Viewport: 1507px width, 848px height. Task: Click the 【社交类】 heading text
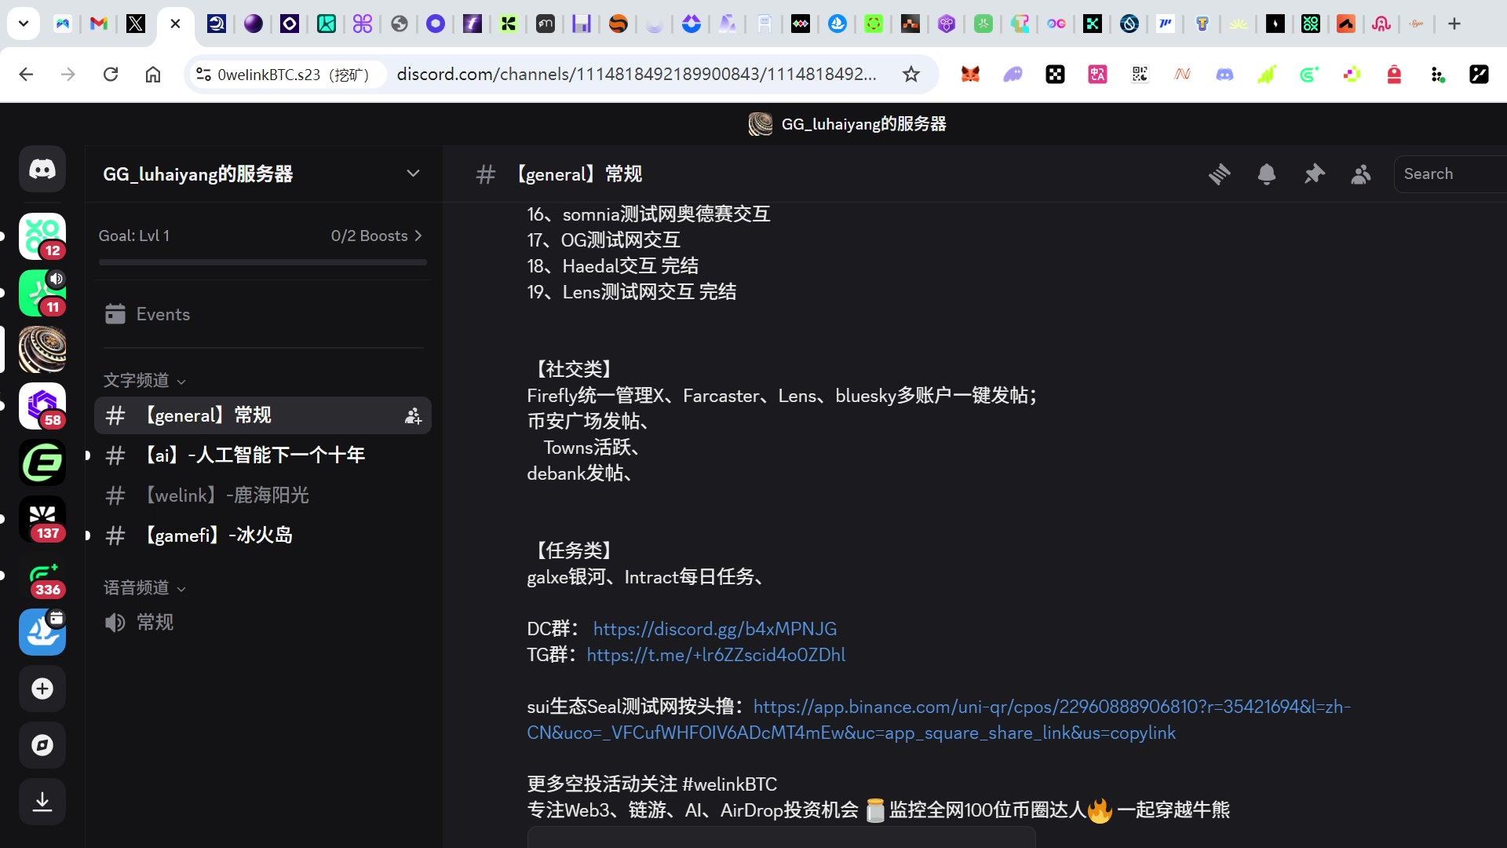coord(574,370)
